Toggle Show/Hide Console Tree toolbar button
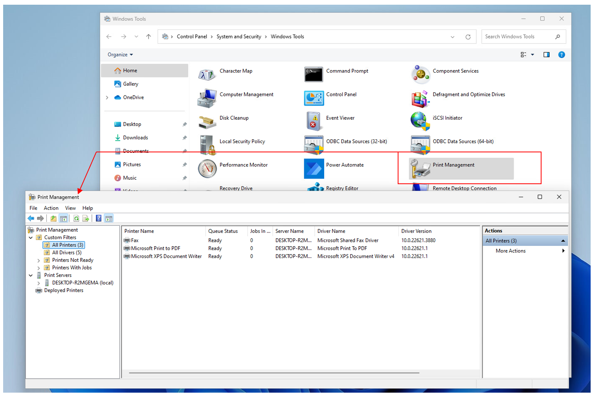The image size is (593, 395). (63, 219)
